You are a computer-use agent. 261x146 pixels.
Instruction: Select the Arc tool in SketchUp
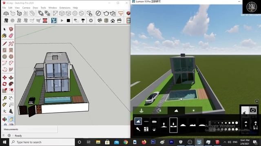tap(4, 63)
